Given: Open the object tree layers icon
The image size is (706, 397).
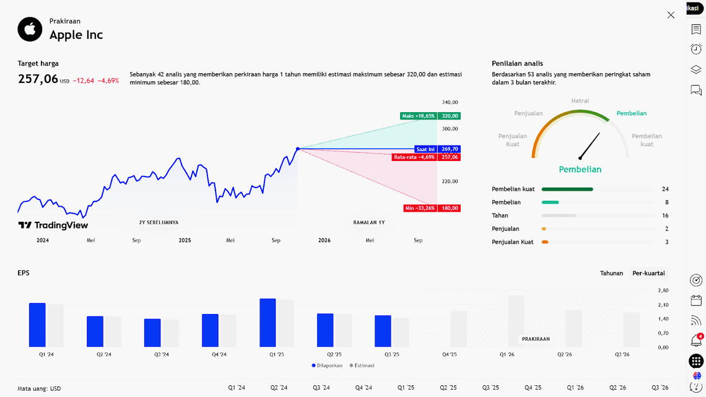Looking at the screenshot, I should click(696, 69).
